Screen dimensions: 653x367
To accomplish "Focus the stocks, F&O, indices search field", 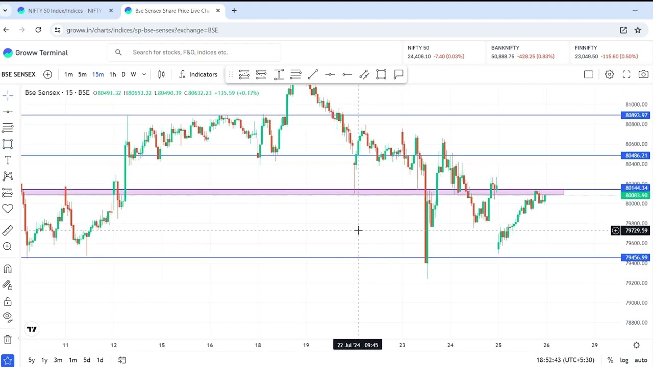I will pyautogui.click(x=194, y=52).
